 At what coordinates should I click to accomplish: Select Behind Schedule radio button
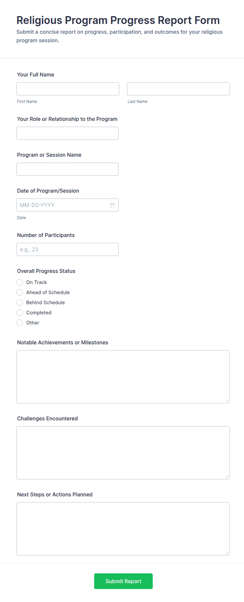(x=20, y=303)
